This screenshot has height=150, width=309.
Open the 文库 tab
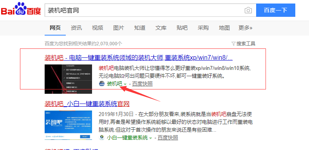[x=161, y=28]
